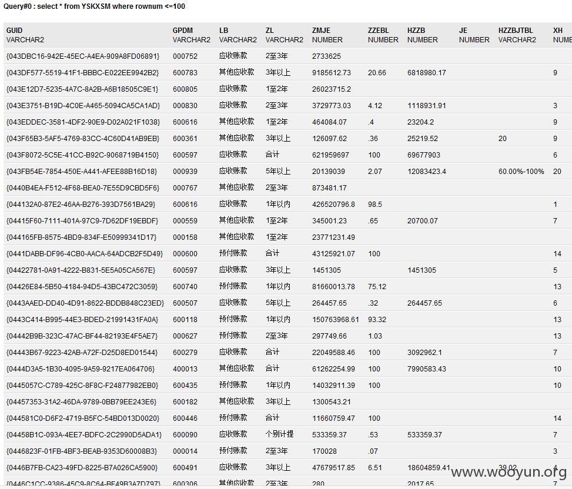Click GUID {044581C0-D6F2-4719-B5FC-54BD013D0020}

pos(83,418)
